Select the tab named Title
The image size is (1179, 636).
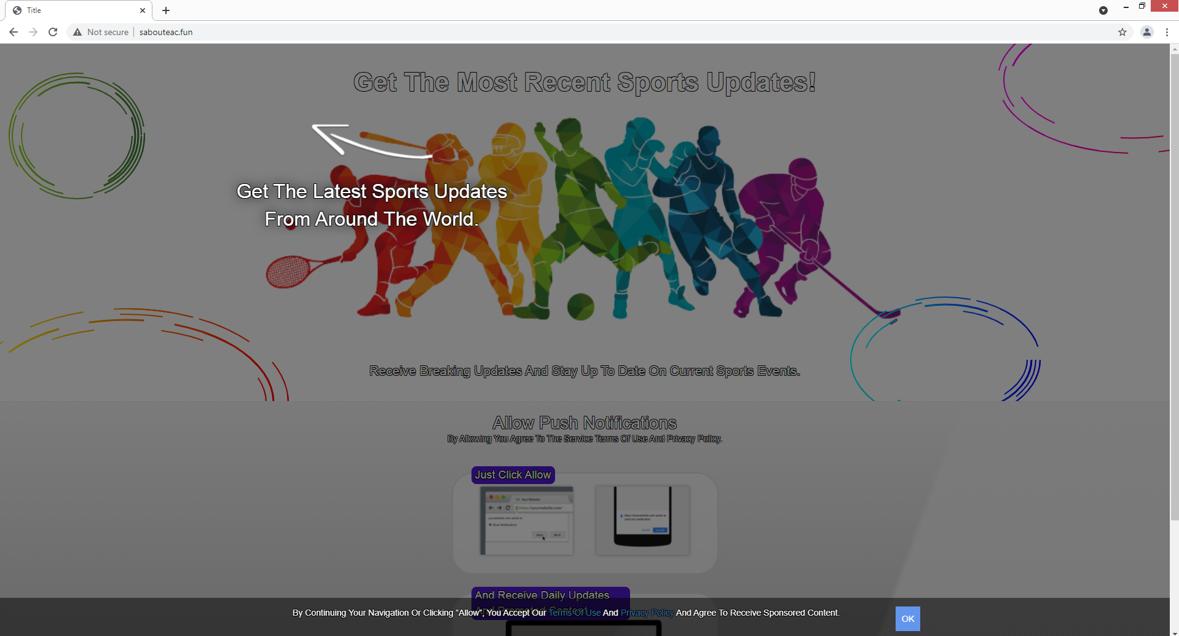click(79, 10)
